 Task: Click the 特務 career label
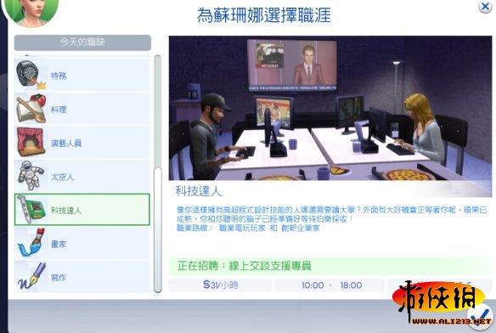59,76
